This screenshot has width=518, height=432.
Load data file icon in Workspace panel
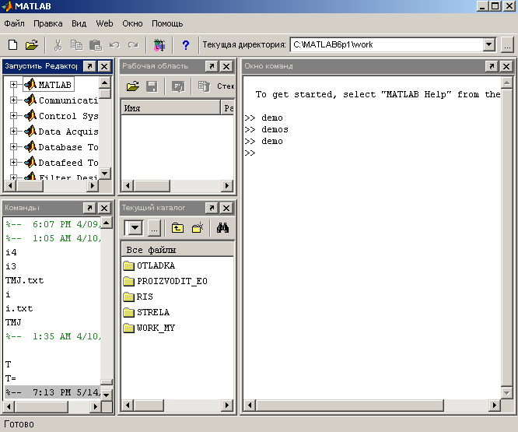[133, 86]
